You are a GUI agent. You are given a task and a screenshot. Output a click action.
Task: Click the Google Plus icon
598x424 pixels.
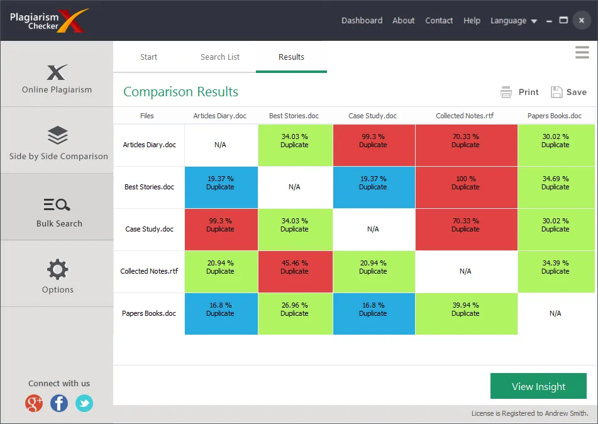(34, 403)
